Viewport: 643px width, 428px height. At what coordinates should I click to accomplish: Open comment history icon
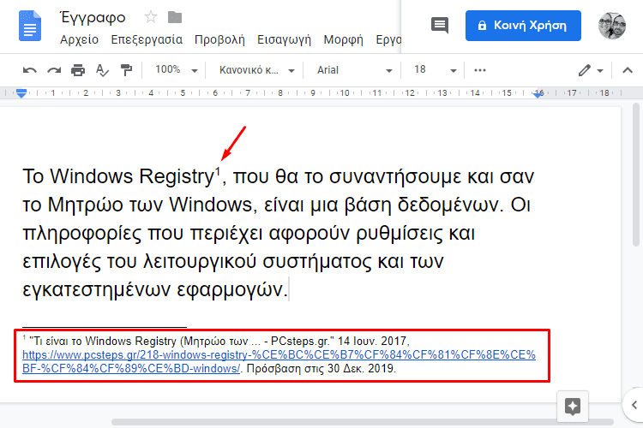point(440,26)
